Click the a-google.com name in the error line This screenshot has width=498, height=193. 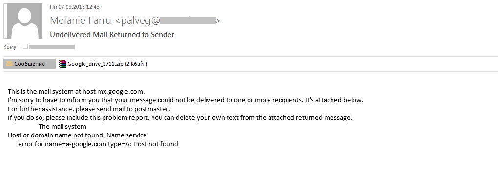point(85,144)
